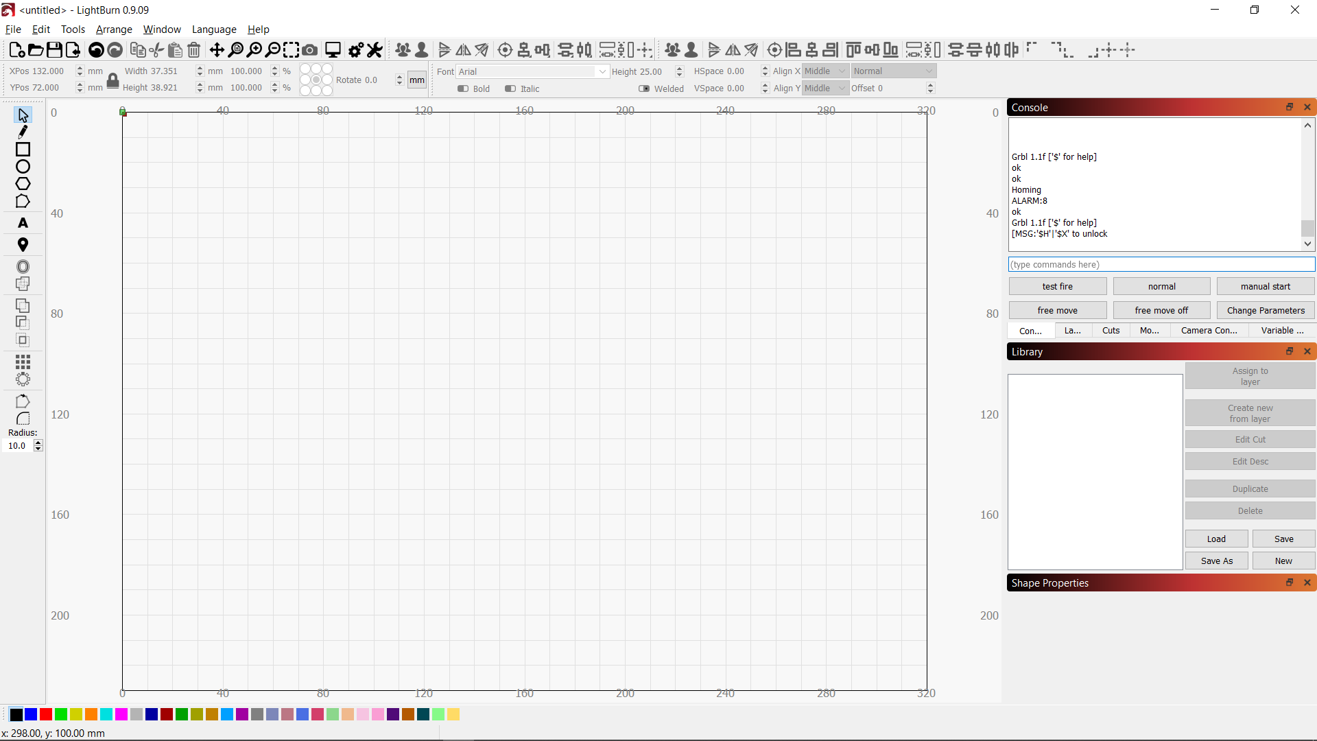This screenshot has width=1317, height=741.
Task: Select the center anchor point circle
Action: click(316, 80)
